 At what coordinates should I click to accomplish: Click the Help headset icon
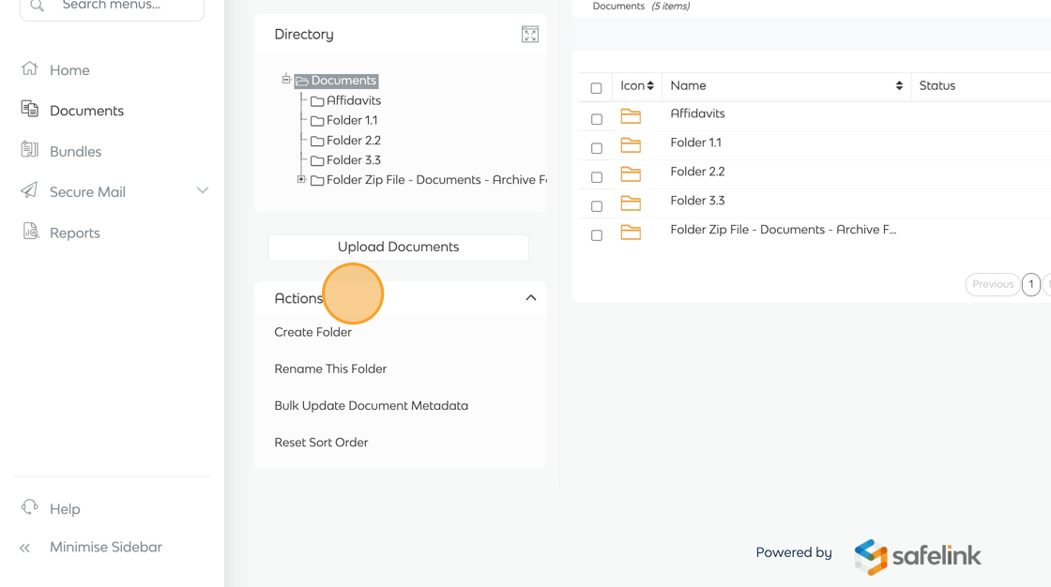30,507
